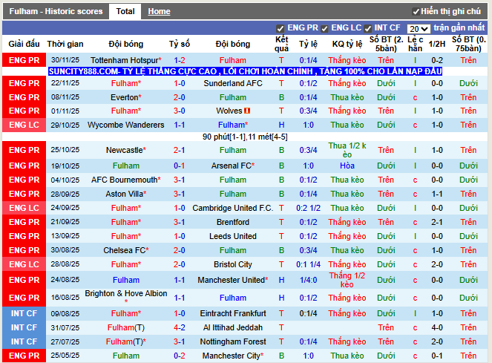Open the 20 recent matches dropdown

coord(419,29)
